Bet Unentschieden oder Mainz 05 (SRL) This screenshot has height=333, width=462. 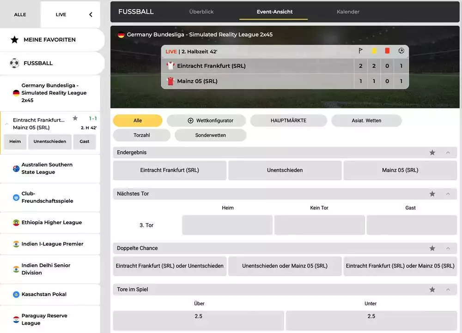[285, 266]
